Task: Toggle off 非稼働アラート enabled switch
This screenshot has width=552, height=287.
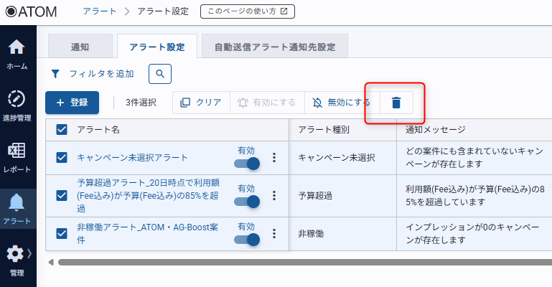Action: pos(247,240)
